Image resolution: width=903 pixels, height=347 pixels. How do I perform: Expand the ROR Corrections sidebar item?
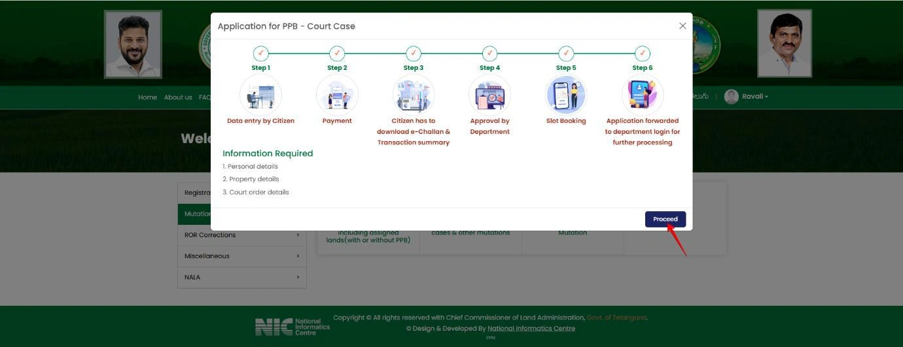241,235
